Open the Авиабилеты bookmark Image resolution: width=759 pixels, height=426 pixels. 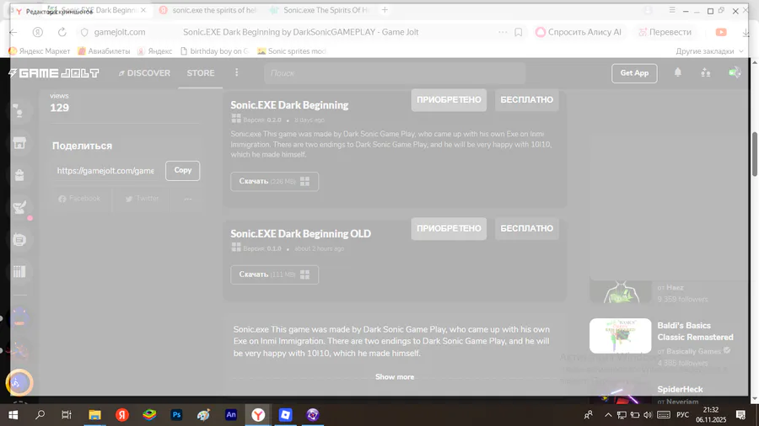(x=104, y=51)
